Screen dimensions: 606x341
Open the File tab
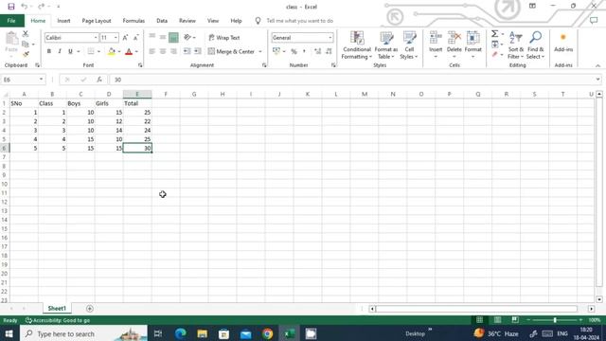click(x=11, y=21)
